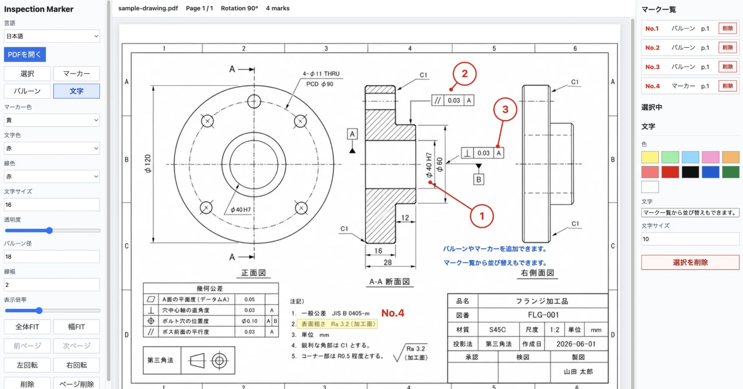Screen dimensions: 743x389
Task: Pick the red color swatch
Action: pos(670,172)
